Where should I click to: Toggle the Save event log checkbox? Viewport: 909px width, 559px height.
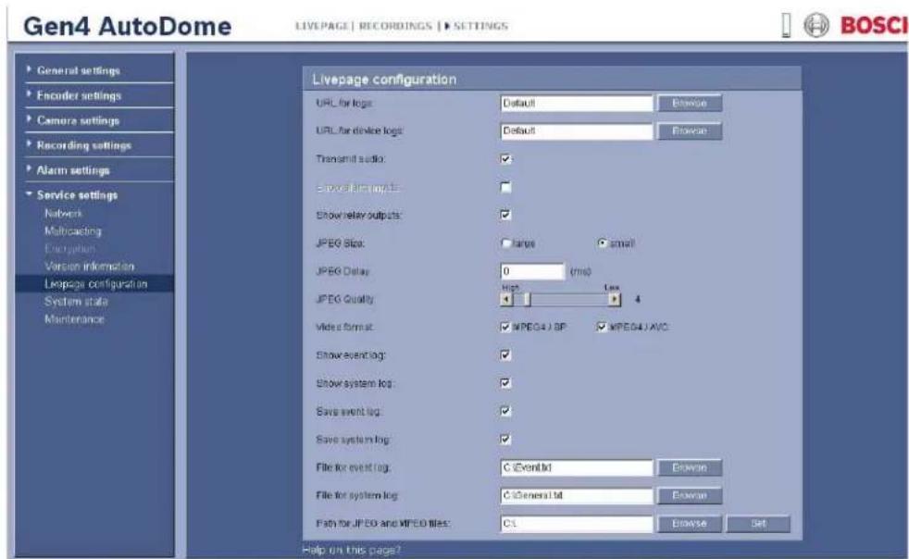click(x=505, y=411)
